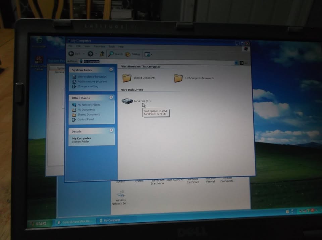Click the Start button
The height and width of the screenshot is (240, 322).
click(x=39, y=223)
